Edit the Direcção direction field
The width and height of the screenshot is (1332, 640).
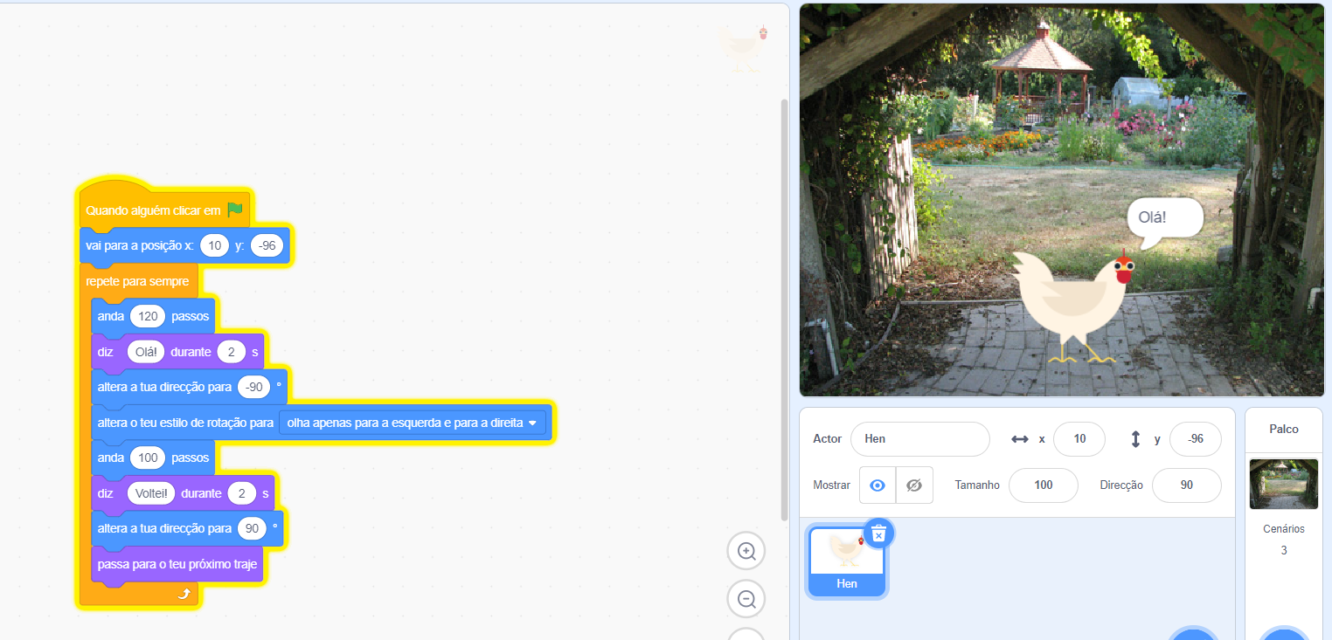1186,485
